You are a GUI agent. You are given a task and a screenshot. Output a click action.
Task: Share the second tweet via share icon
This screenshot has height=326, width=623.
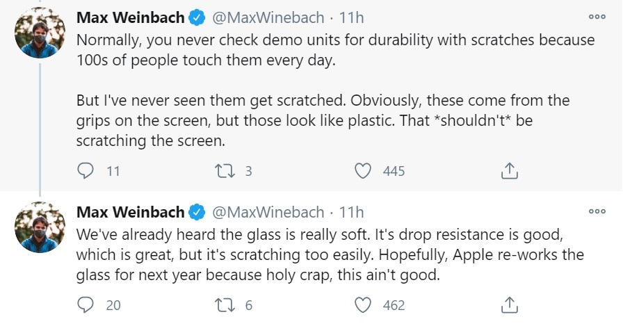508,304
